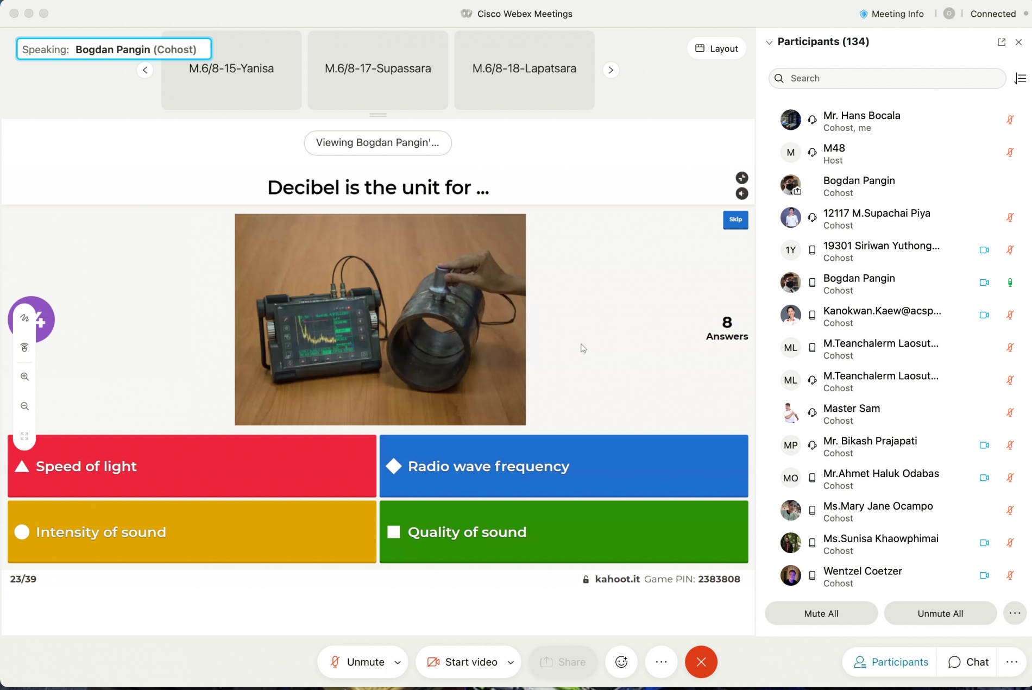Open panel options ellipsis at bottom right
The image size is (1032, 690).
click(x=1011, y=662)
